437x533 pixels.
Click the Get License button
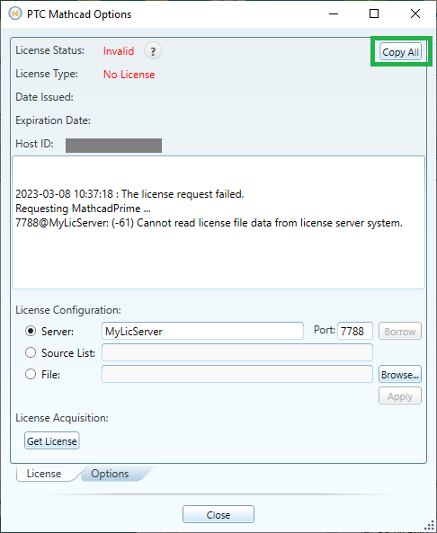click(x=51, y=441)
